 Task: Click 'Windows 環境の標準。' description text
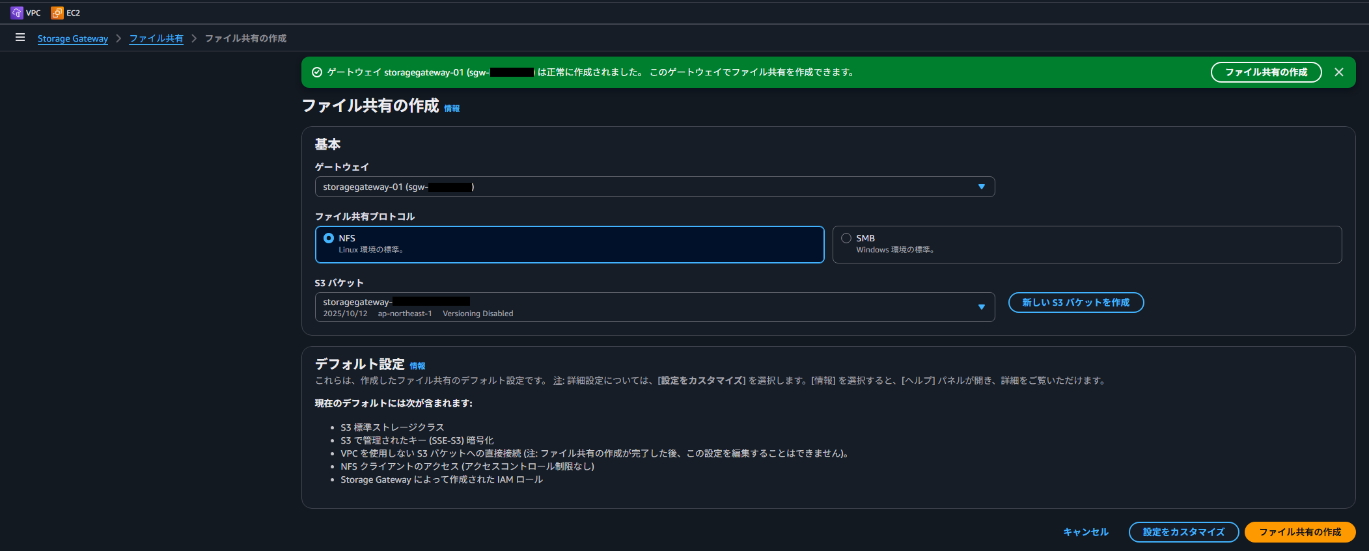pyautogui.click(x=895, y=250)
